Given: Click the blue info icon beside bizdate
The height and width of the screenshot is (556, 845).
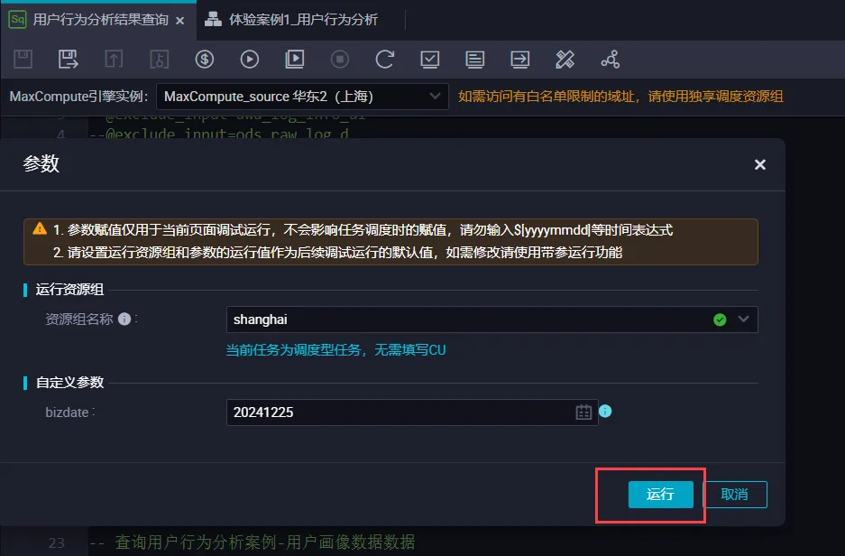Looking at the screenshot, I should click(x=605, y=411).
